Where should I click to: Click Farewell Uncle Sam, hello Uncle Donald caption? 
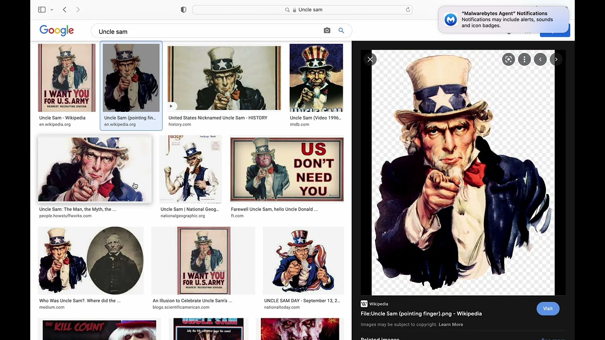(x=274, y=209)
